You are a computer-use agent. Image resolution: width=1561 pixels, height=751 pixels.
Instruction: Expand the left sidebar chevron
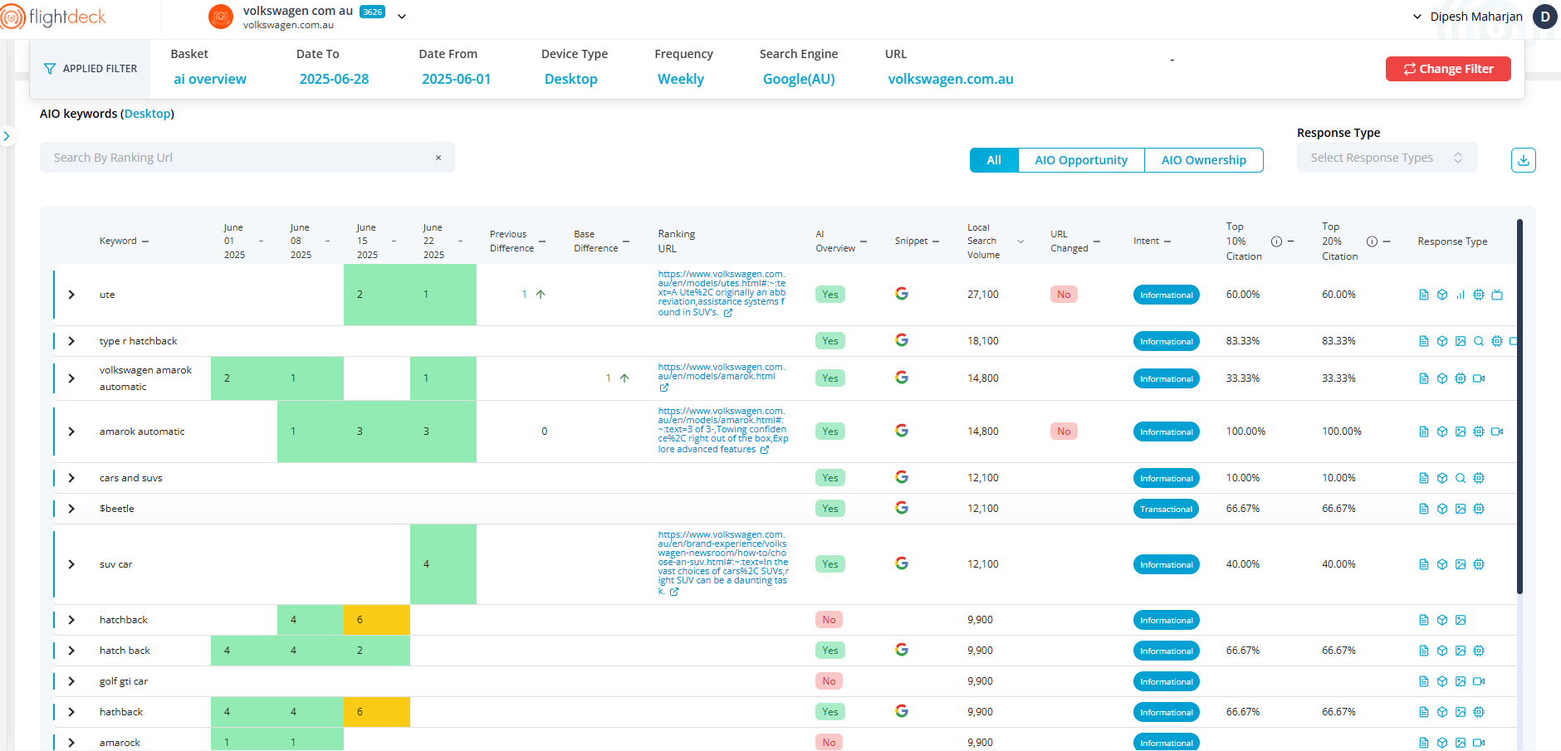pyautogui.click(x=7, y=135)
